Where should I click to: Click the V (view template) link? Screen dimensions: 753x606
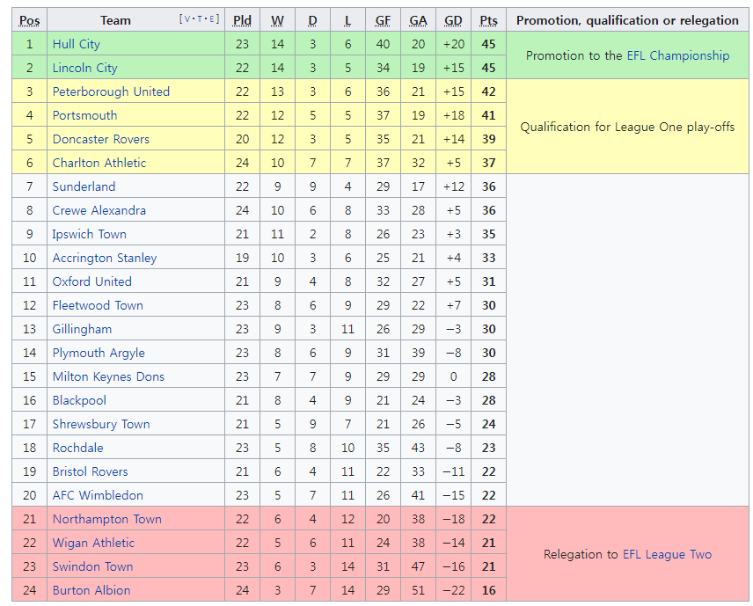coord(186,19)
